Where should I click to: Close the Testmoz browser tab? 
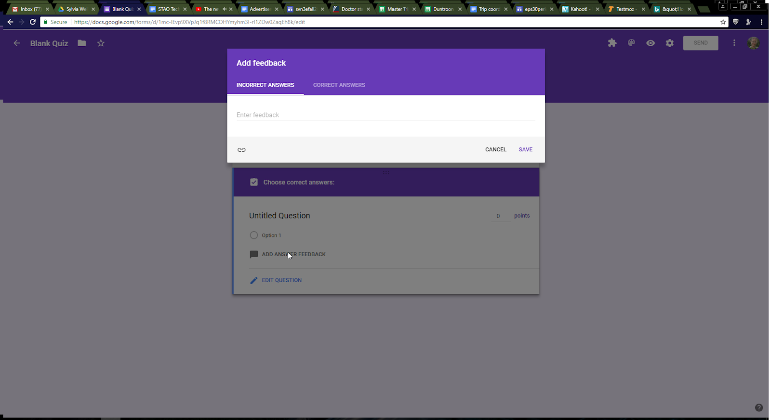[643, 9]
